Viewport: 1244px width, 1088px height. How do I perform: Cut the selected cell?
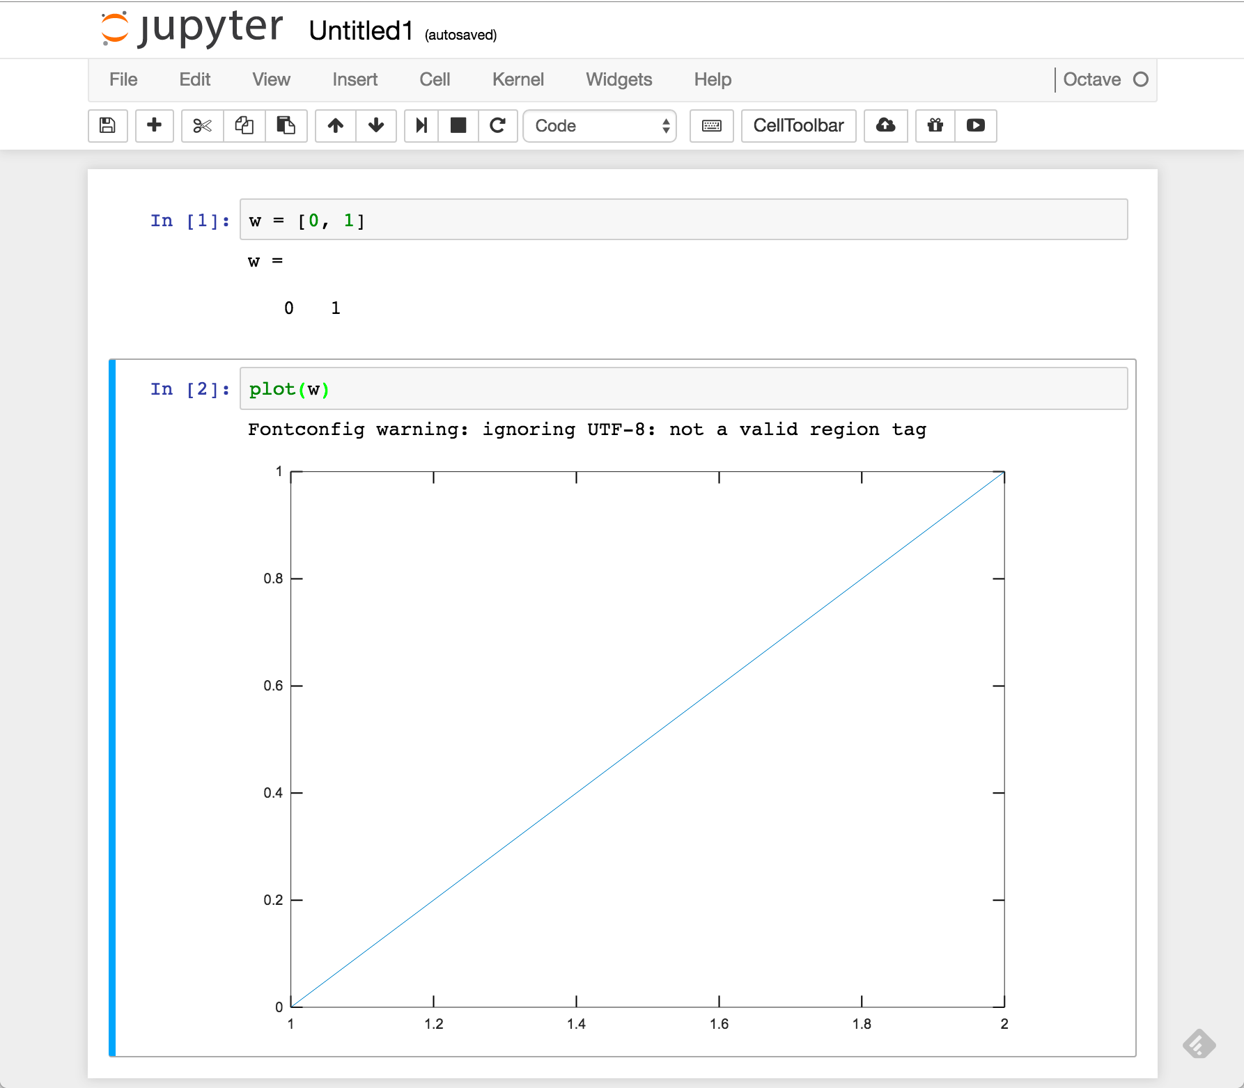(201, 126)
